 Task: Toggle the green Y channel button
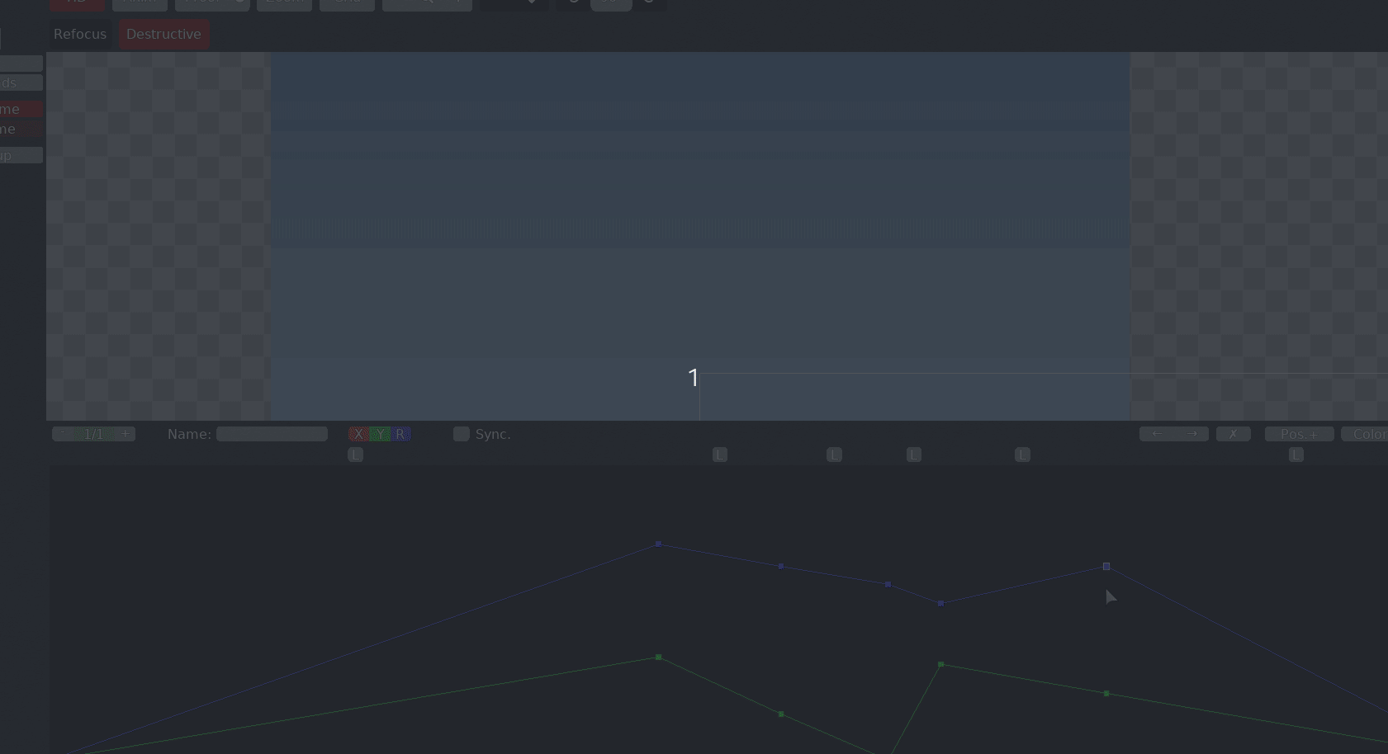click(x=380, y=434)
